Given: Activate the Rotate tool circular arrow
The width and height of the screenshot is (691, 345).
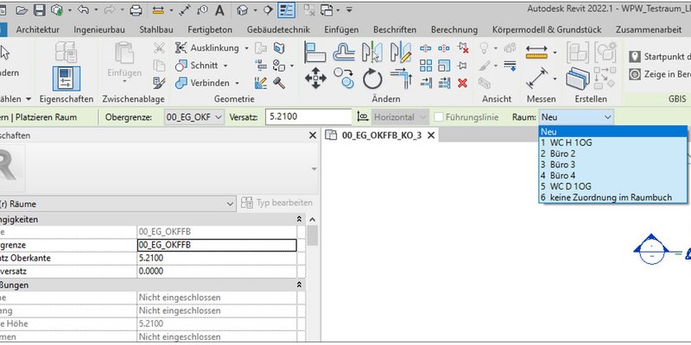Looking at the screenshot, I should [372, 79].
